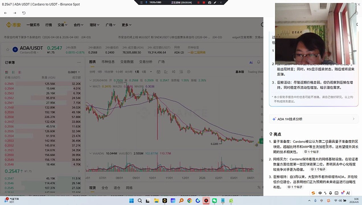Select the 现货 order tab
Viewport: 362px width, 205px height.
92,188
